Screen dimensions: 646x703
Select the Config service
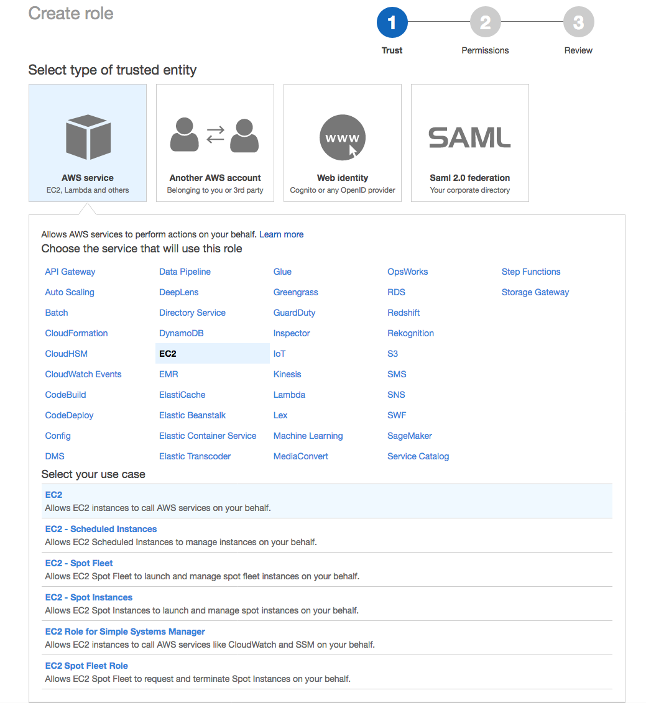(x=58, y=436)
